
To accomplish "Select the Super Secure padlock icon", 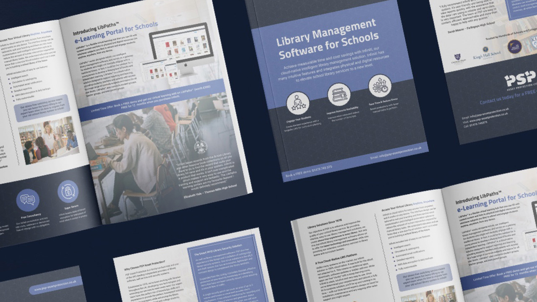I will pos(68,191).
